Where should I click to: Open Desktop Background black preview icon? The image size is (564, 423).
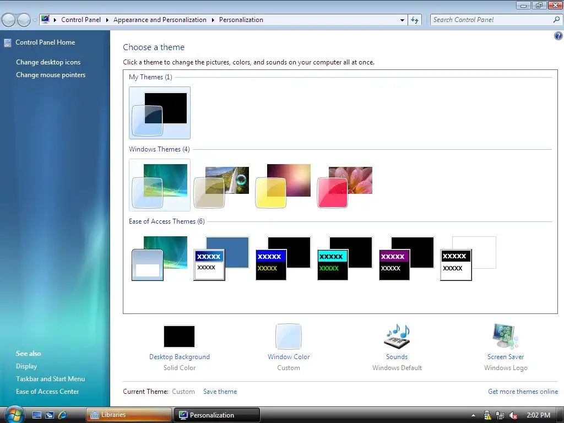coord(179,337)
